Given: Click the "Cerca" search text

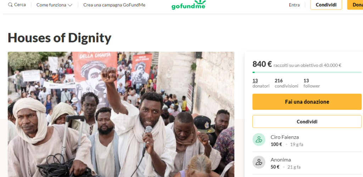Looking at the screenshot, I should (x=20, y=5).
